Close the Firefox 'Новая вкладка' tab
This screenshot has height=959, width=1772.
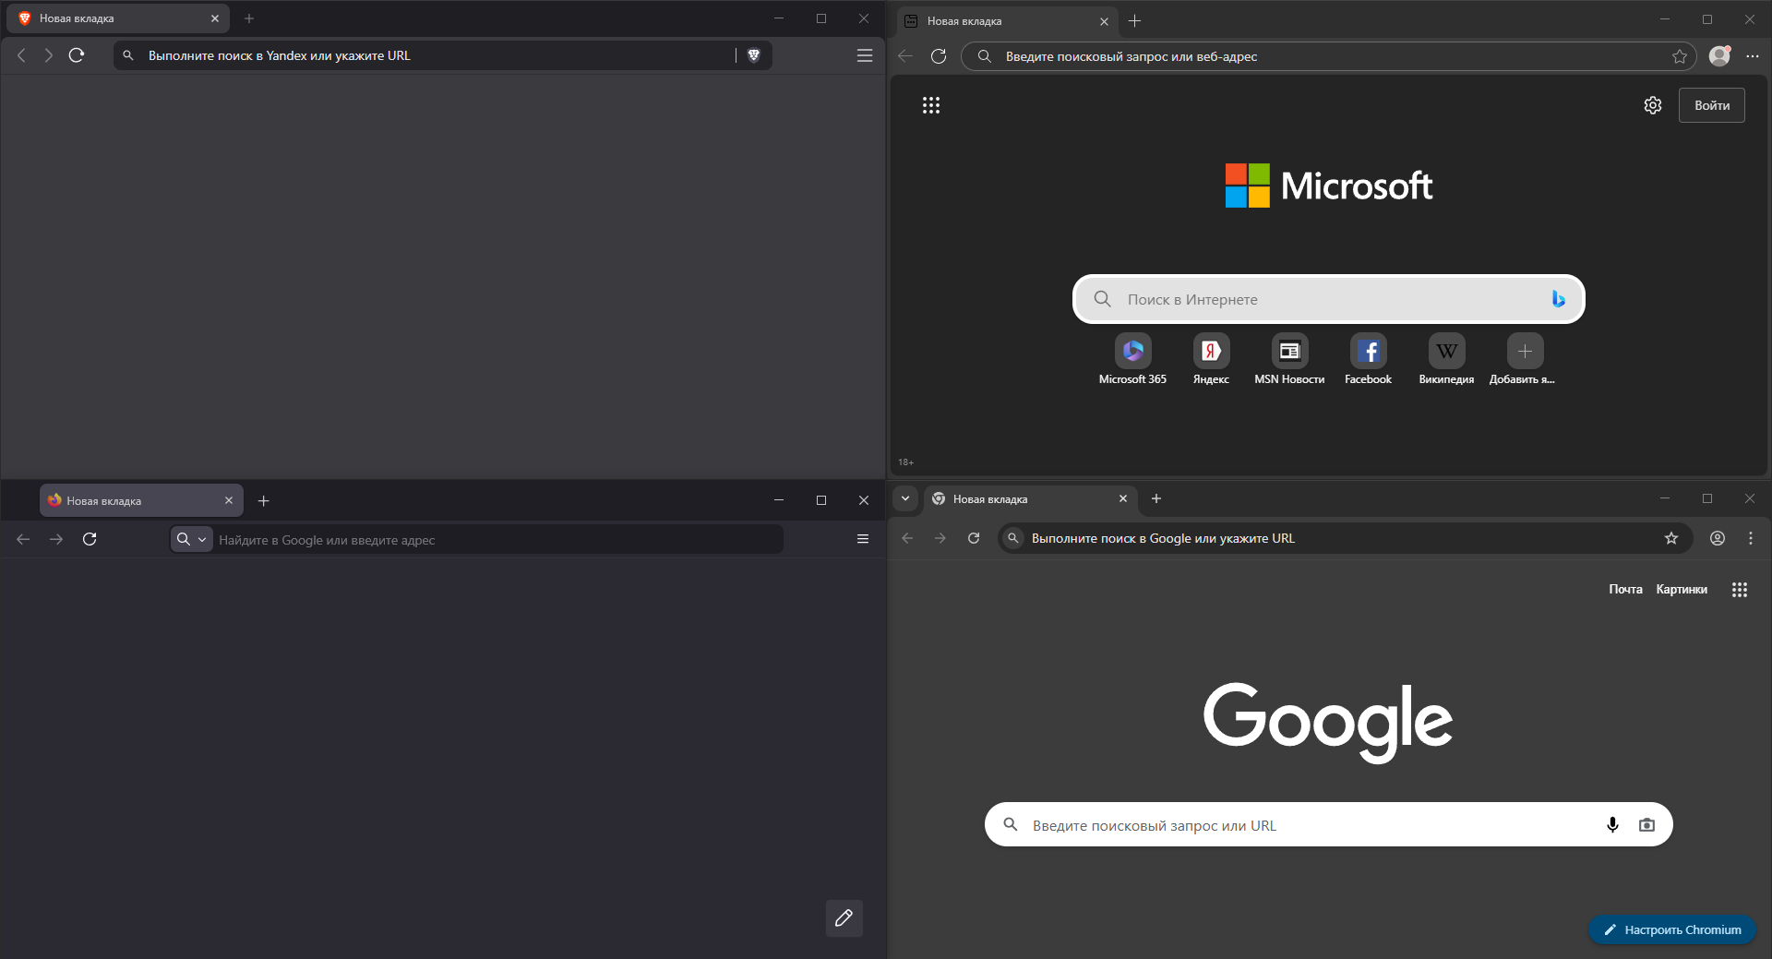[x=229, y=500]
